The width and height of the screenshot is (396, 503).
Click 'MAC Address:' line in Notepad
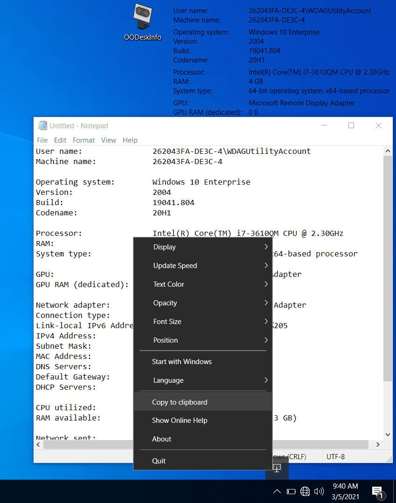click(63, 357)
